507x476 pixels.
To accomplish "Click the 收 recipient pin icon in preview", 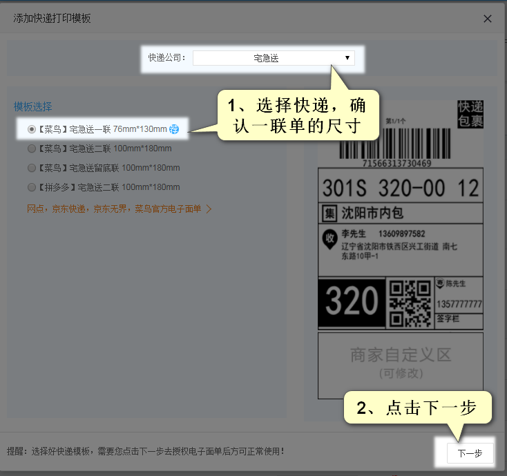I will 329,239.
